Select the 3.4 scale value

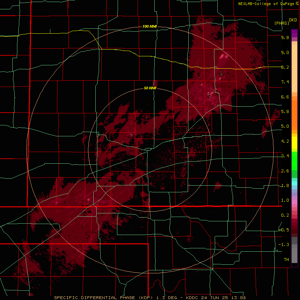285,156
